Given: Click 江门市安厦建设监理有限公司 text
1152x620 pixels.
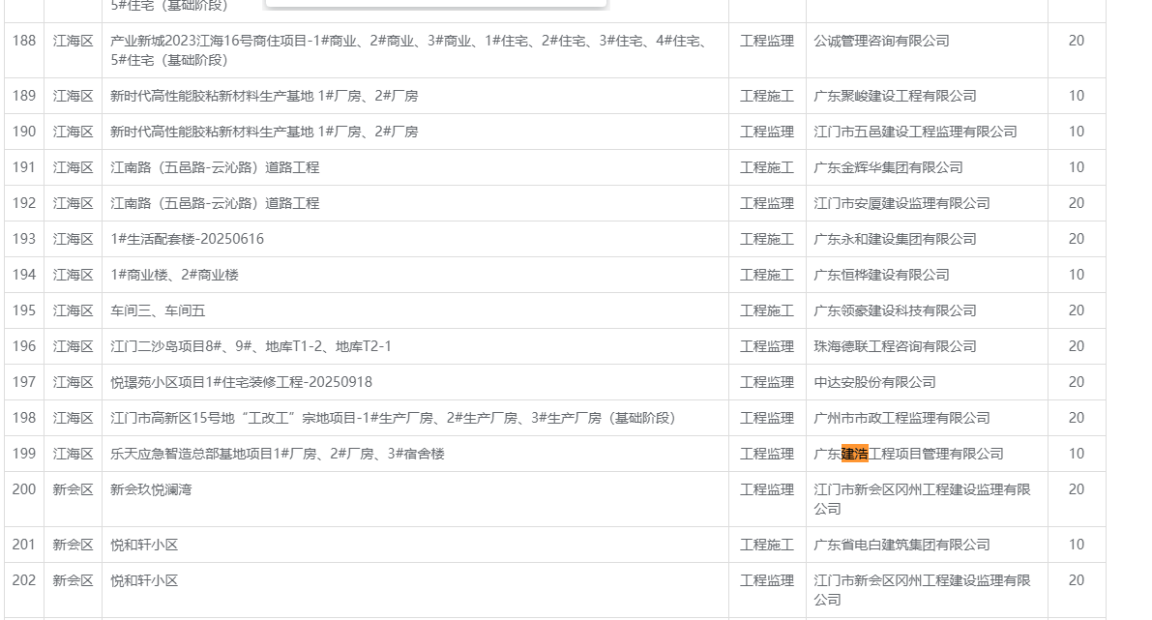Looking at the screenshot, I should pos(901,203).
